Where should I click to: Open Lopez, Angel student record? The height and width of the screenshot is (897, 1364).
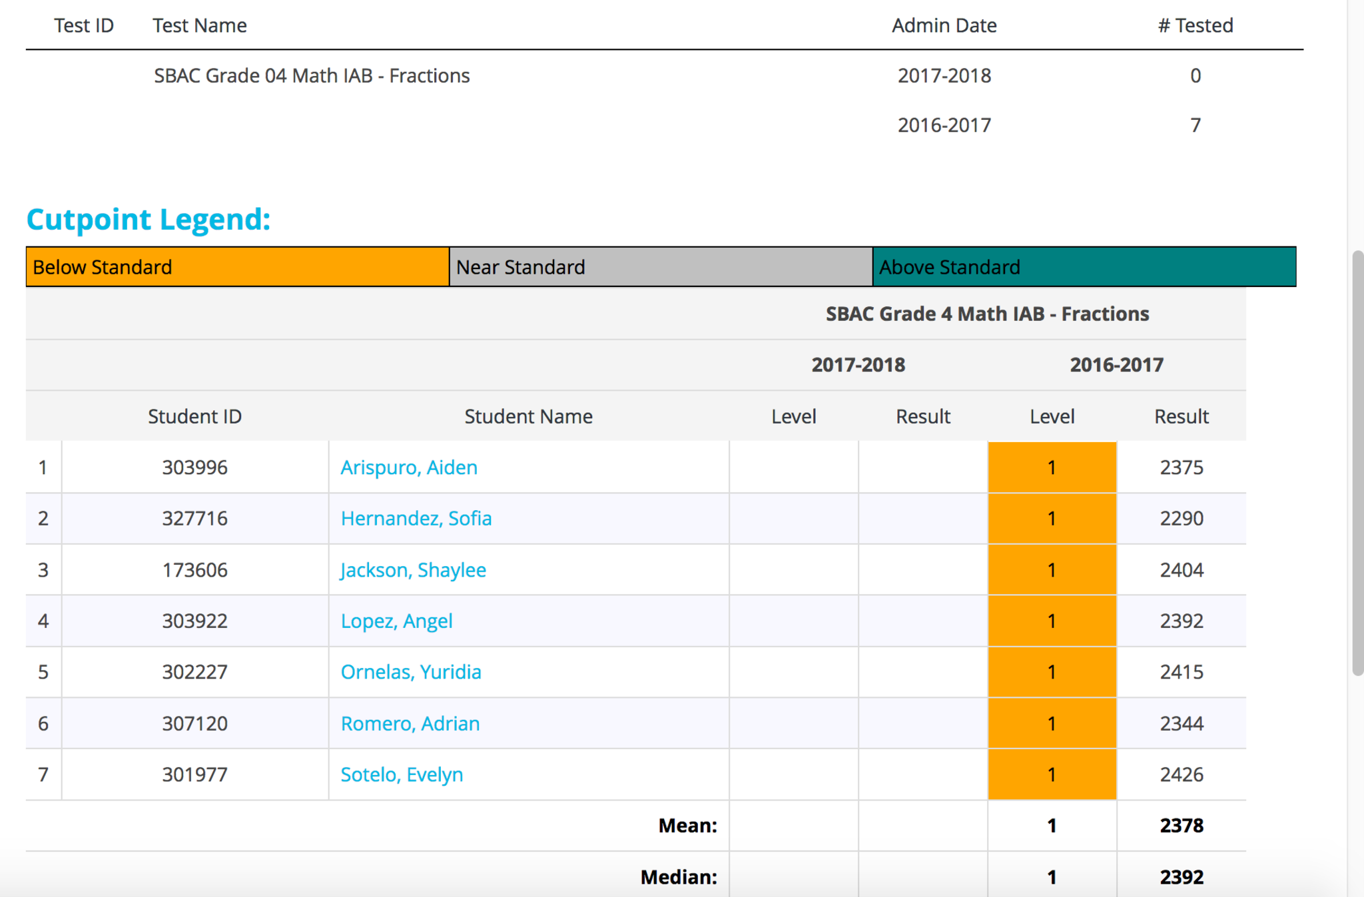point(396,621)
